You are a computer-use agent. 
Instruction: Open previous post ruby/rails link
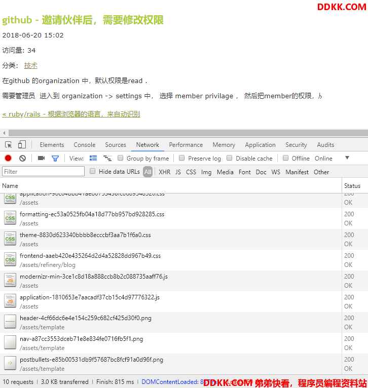pos(71,114)
